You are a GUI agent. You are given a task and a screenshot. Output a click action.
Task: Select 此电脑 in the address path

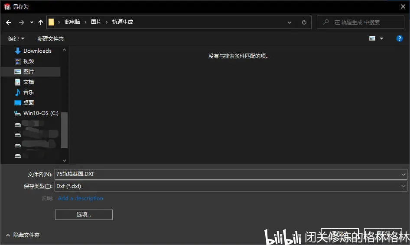click(72, 22)
